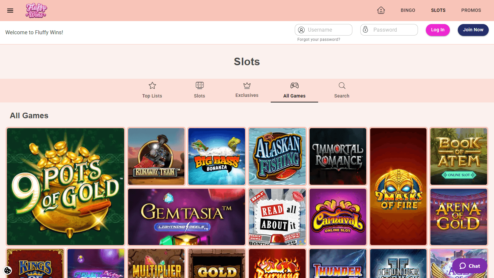Click the Fluffy Wins logo
This screenshot has height=278, width=494.
[36, 11]
